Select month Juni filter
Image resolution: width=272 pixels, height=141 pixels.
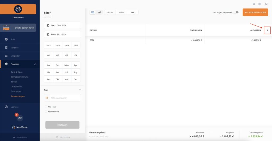coord(57,72)
